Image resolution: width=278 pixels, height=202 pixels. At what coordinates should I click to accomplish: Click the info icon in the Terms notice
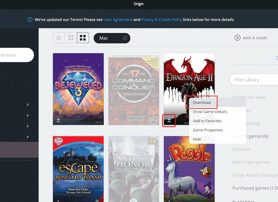(x=30, y=20)
